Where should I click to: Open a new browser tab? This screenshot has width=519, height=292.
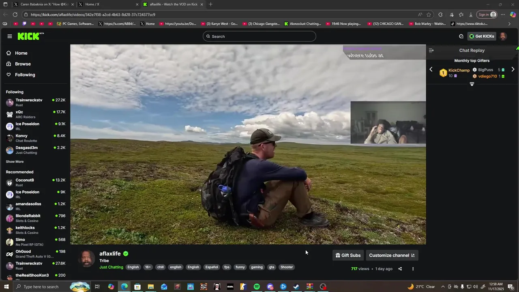[210, 4]
